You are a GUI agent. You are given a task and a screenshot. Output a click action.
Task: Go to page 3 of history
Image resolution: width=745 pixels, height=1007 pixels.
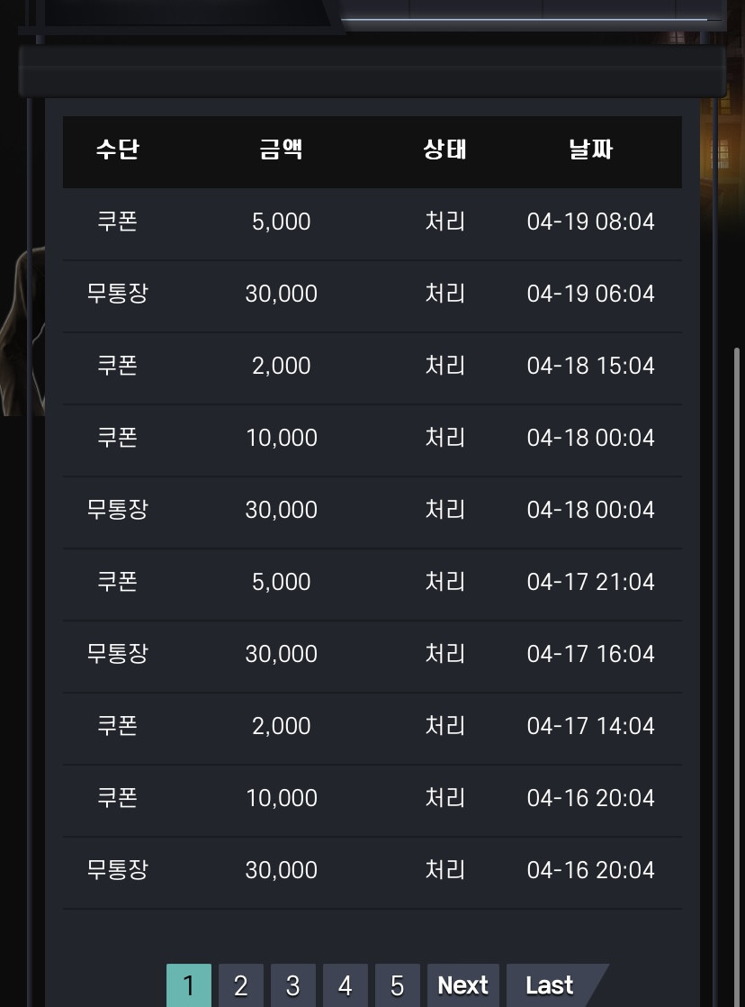292,985
